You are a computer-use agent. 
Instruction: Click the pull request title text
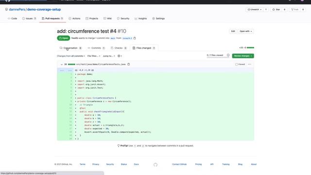click(x=86, y=31)
